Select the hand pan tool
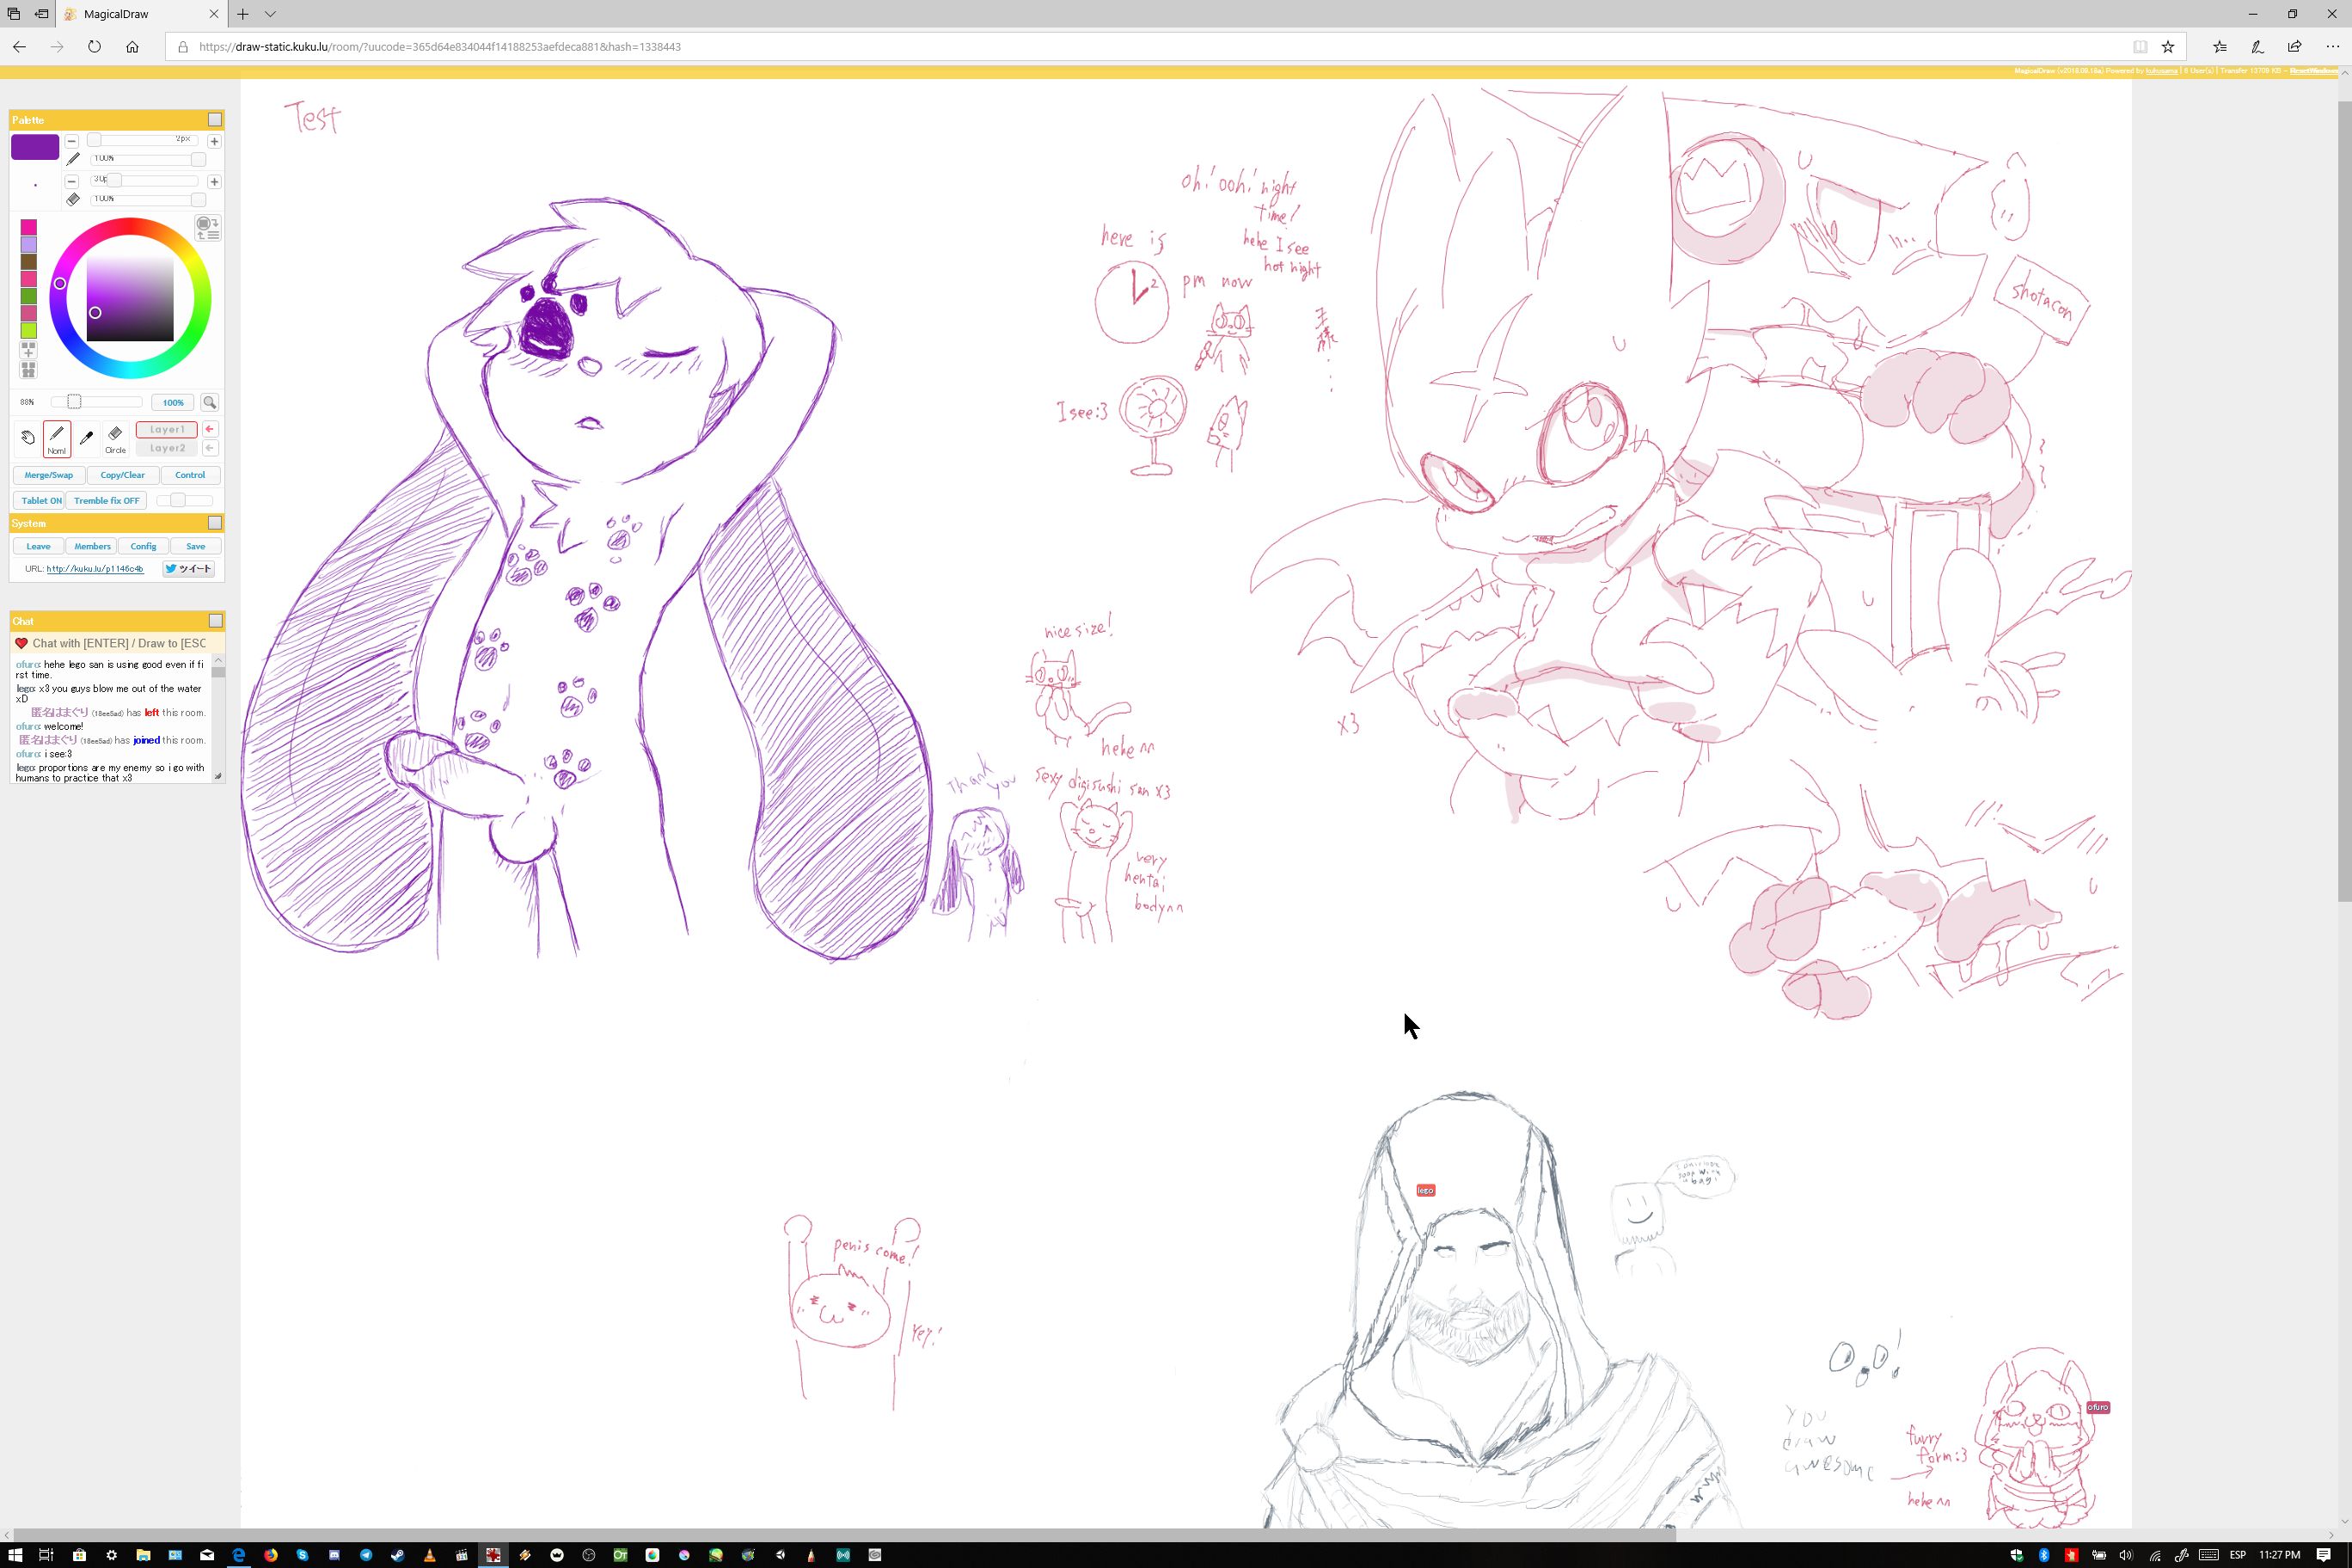This screenshot has height=1568, width=2352. pos(28,437)
